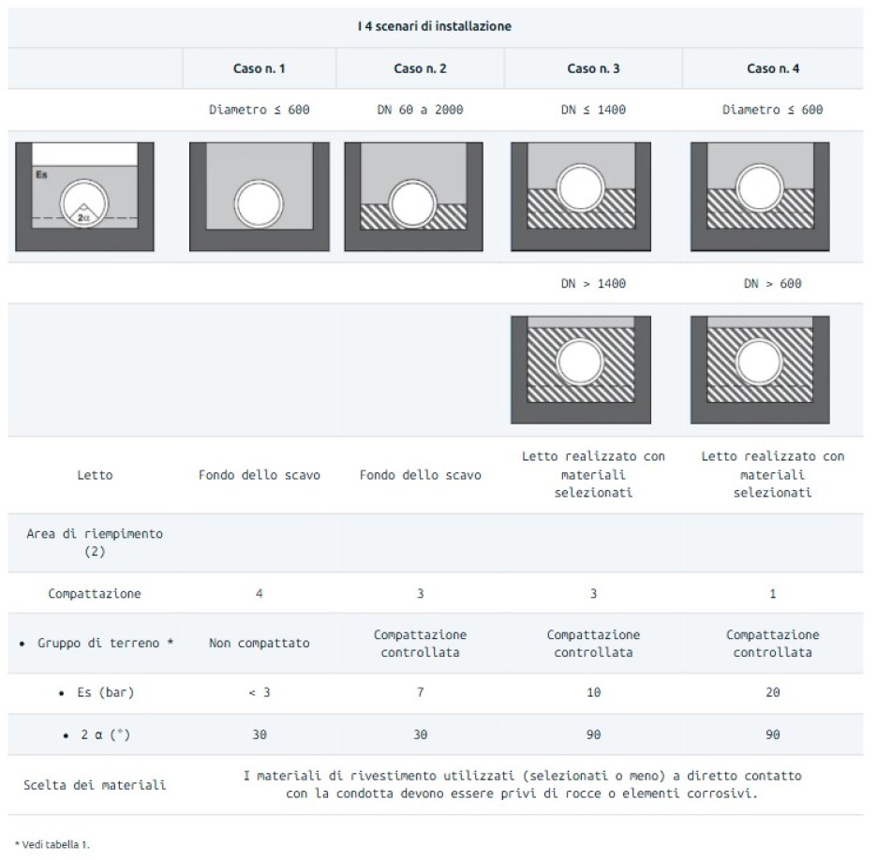Click the Es and 2α reference trench diagram
The height and width of the screenshot is (860, 877).
[84, 197]
